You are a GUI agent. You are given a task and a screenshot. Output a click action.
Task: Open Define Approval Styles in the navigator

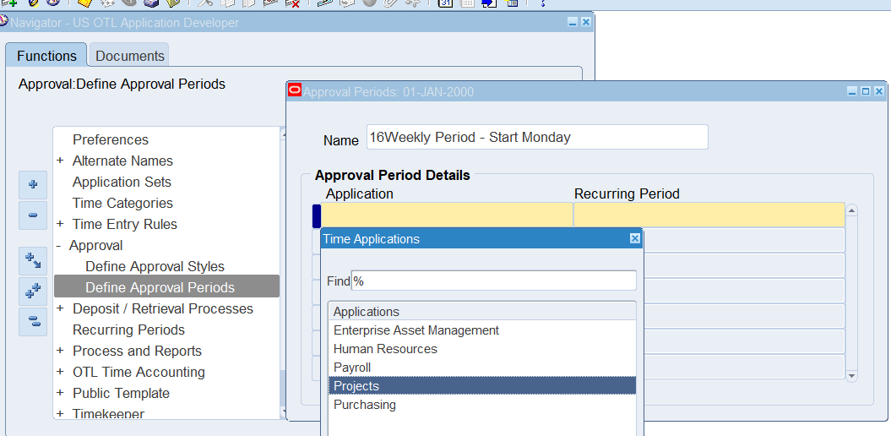155,266
